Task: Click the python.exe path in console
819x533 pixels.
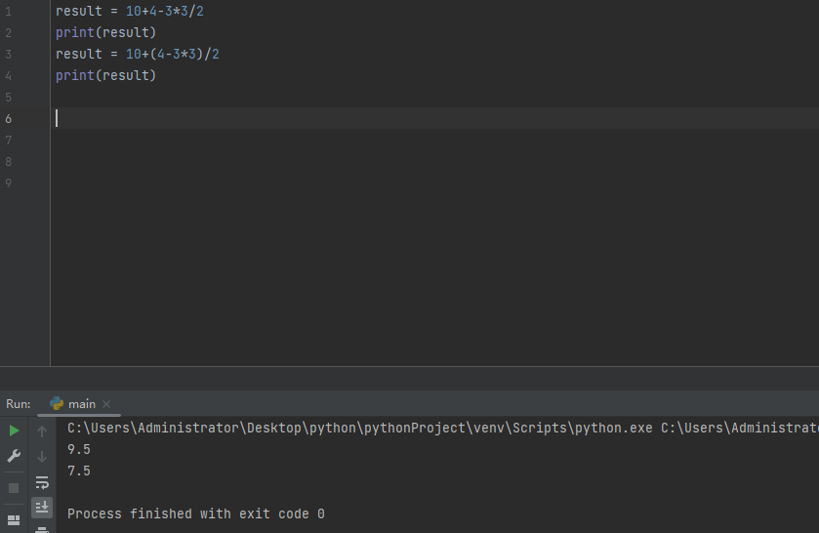Action: pyautogui.click(x=360, y=428)
